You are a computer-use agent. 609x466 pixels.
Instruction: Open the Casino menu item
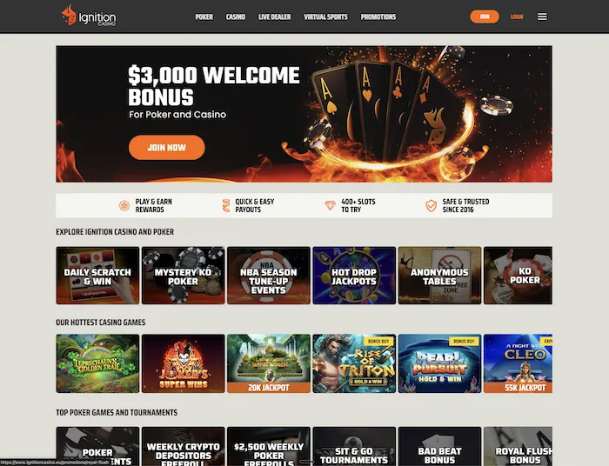coord(236,17)
